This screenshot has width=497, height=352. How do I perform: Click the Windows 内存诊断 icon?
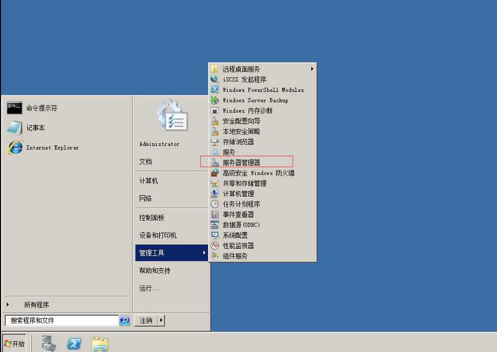[215, 111]
